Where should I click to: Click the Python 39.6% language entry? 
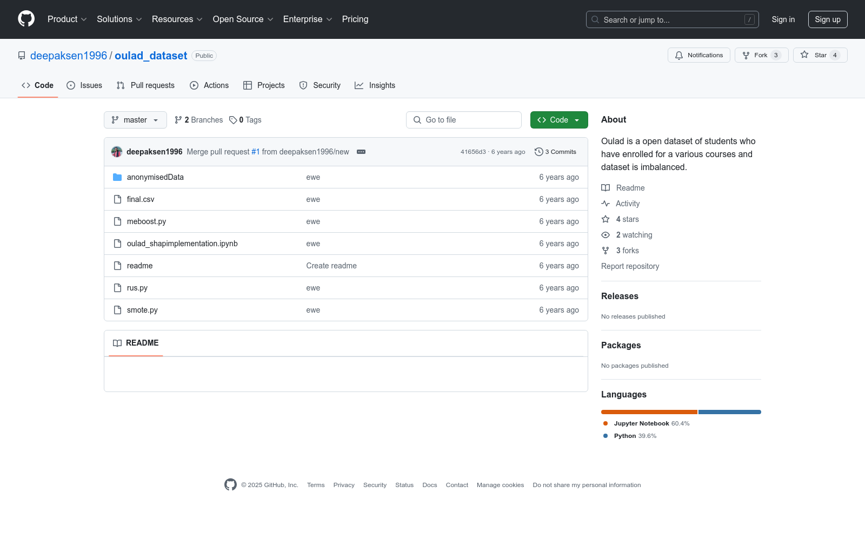click(630, 436)
